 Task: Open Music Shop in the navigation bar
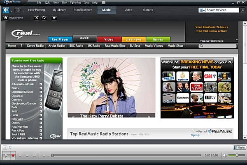[175, 46]
